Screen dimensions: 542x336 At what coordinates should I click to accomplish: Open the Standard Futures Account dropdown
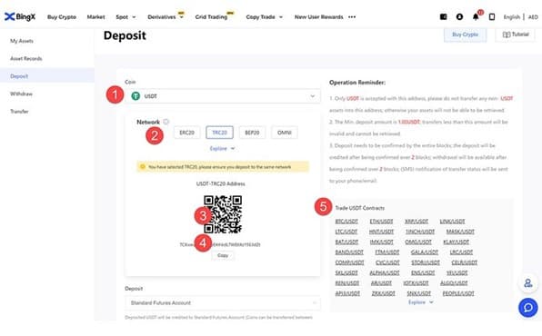222,302
